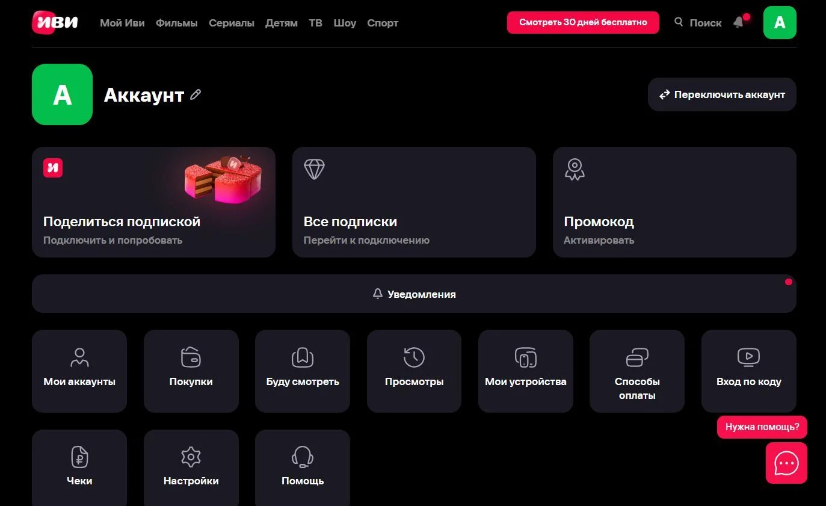Click the diamond icon on Все подписки card
Image resolution: width=826 pixels, height=506 pixels.
pyautogui.click(x=314, y=169)
